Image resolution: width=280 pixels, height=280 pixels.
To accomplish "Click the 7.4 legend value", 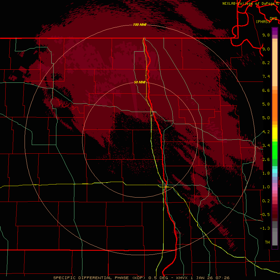I will pos(266,77).
